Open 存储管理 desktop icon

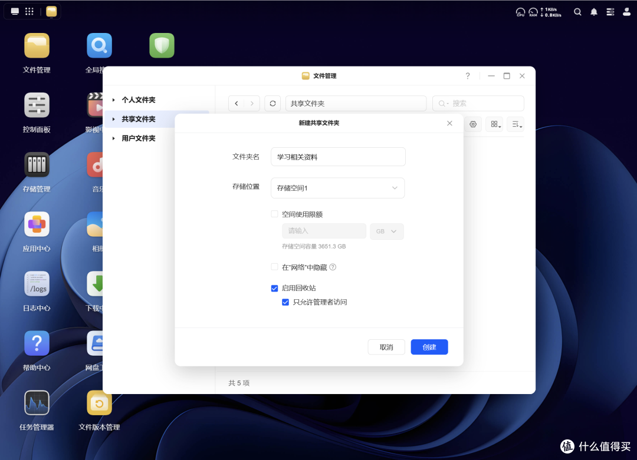(37, 165)
